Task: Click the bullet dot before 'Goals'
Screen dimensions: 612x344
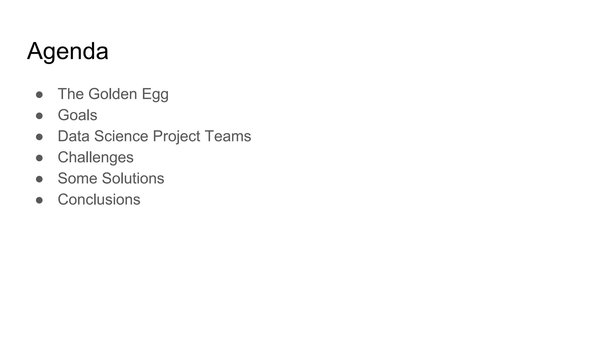Action: coord(39,116)
